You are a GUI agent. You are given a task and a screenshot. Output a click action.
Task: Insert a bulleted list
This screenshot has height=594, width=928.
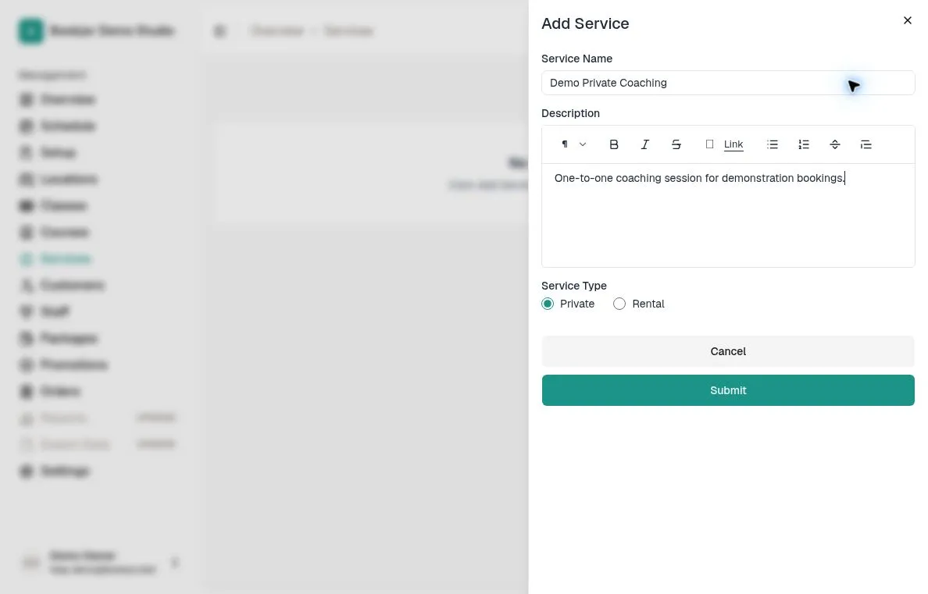click(x=773, y=144)
